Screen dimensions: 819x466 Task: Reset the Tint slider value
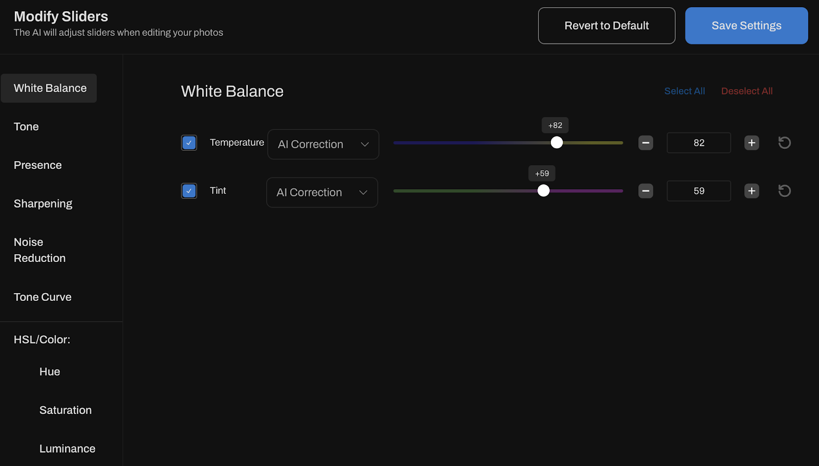(x=784, y=191)
